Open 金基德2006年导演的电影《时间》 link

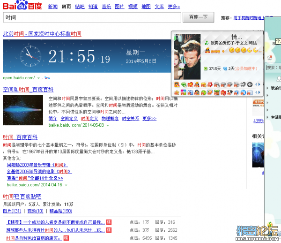39,171
